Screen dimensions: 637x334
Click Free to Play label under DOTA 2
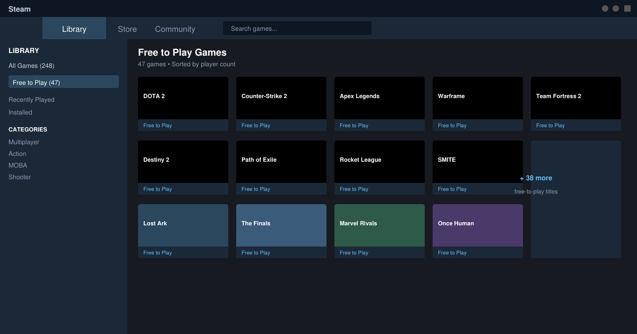pyautogui.click(x=158, y=126)
